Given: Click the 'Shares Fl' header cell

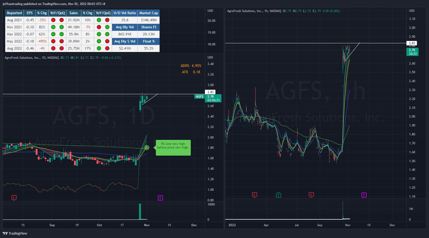Looking at the screenshot, I should tap(149, 27).
